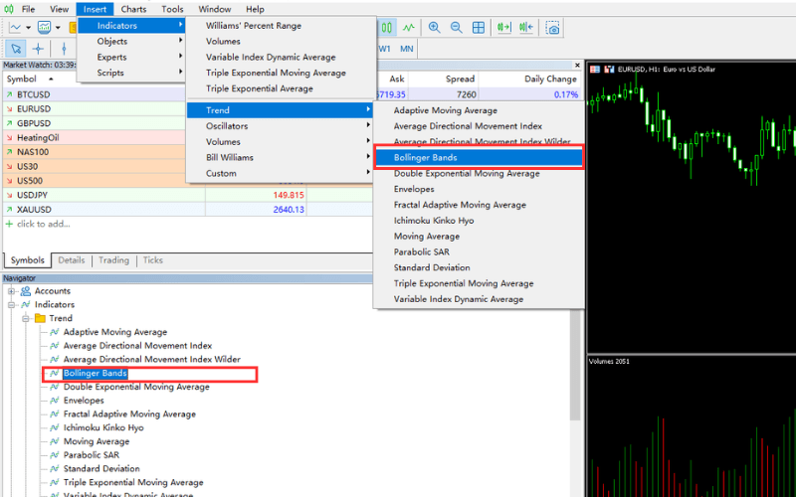Switch to the Ticks tab
The image size is (796, 497).
coord(152,260)
